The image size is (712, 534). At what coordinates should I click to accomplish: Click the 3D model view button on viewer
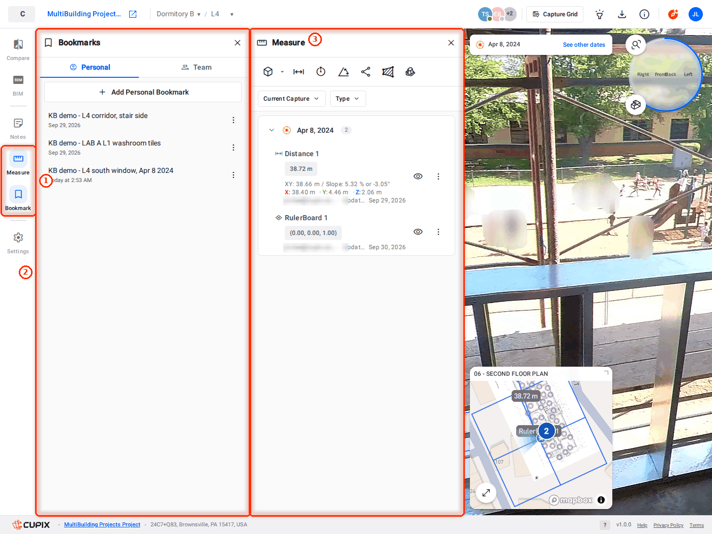(636, 105)
